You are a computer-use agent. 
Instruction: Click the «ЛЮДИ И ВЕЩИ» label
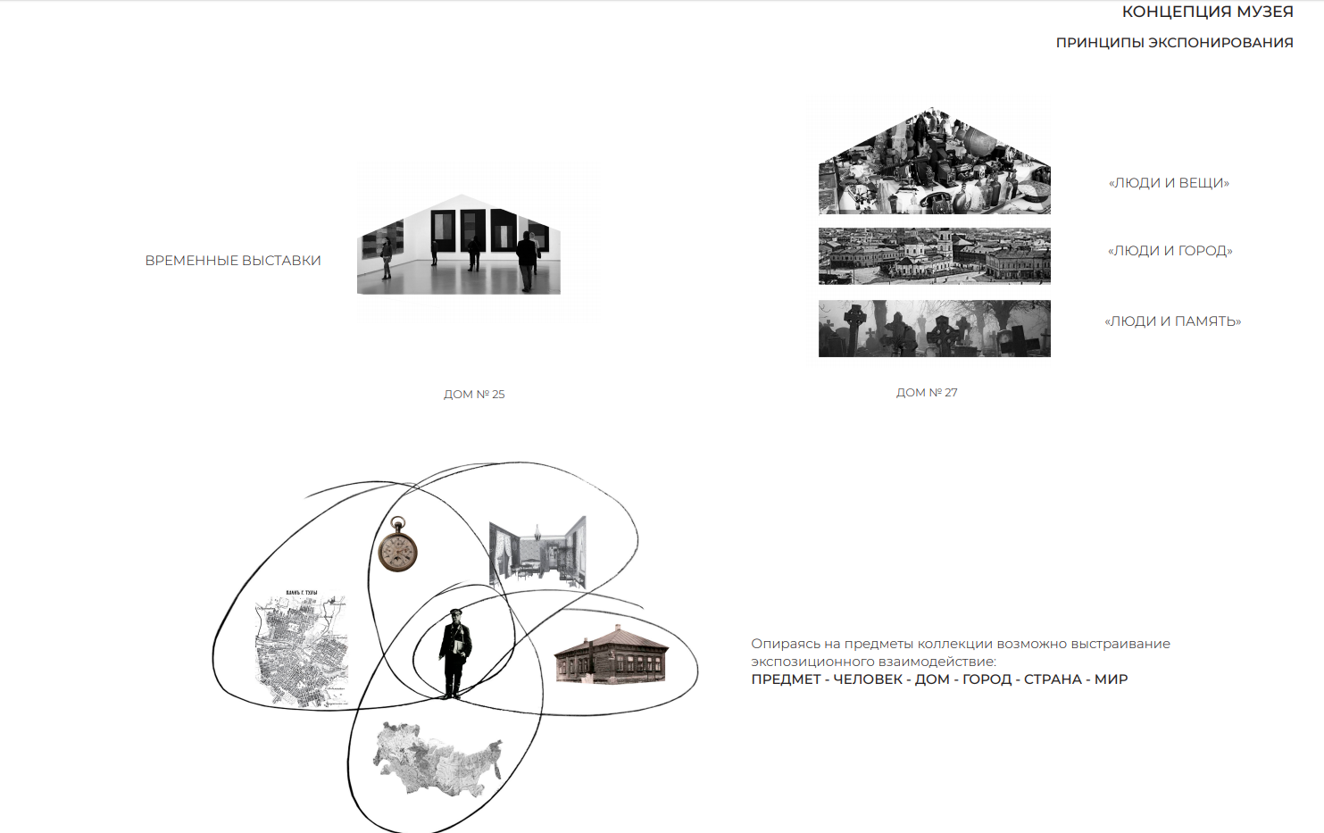click(1169, 183)
